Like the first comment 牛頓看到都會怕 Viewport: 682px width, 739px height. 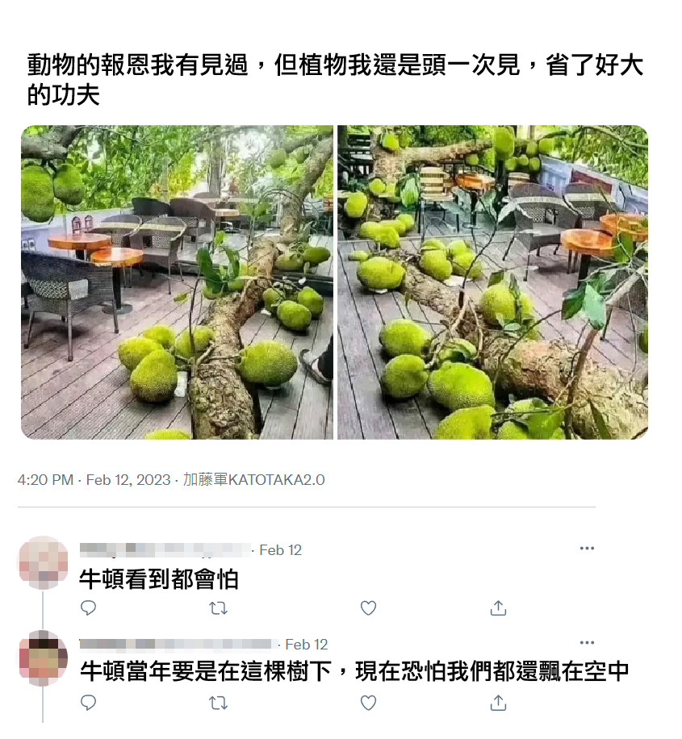click(368, 608)
